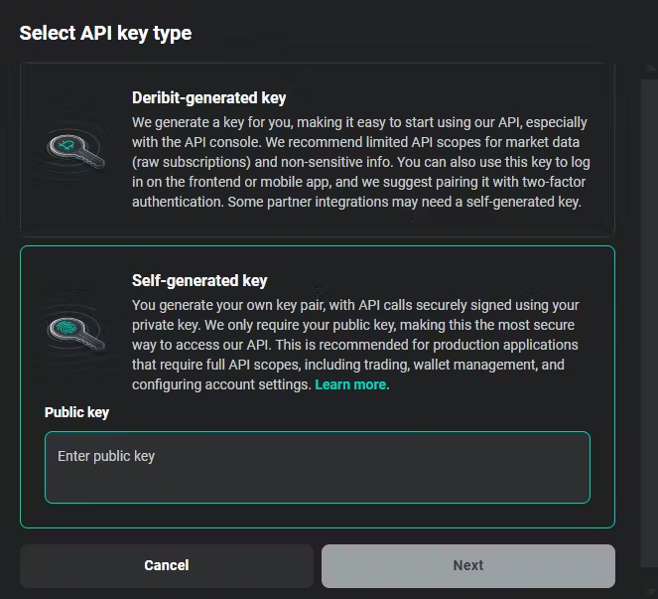658x599 pixels.
Task: Click the "Select API key type" dialog title
Action: click(x=105, y=33)
